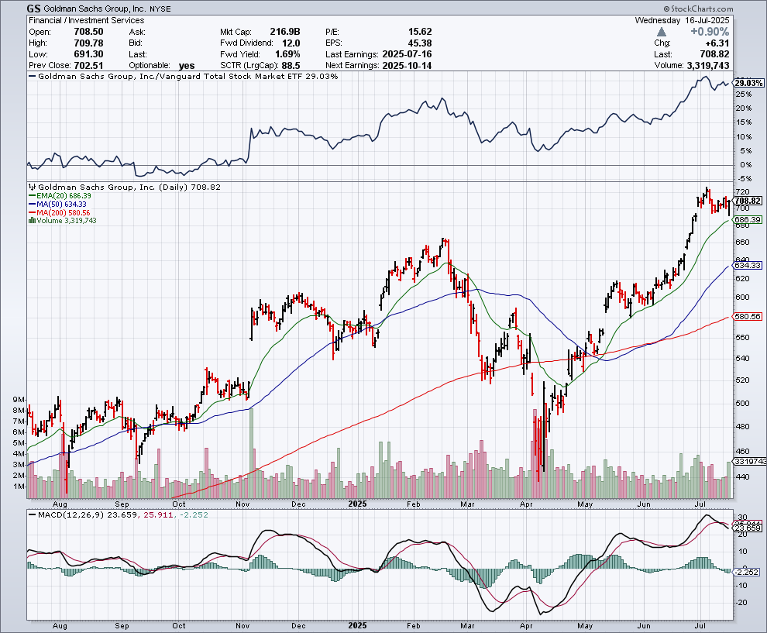Screen dimensions: 767x633
Task: Click the Low value 691.30
Action: pos(88,54)
